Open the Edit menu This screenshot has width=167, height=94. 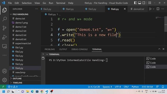pyautogui.click(x=17, y=3)
